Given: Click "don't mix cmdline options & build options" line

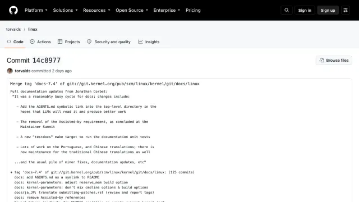Looking at the screenshot, I should pos(81,187).
